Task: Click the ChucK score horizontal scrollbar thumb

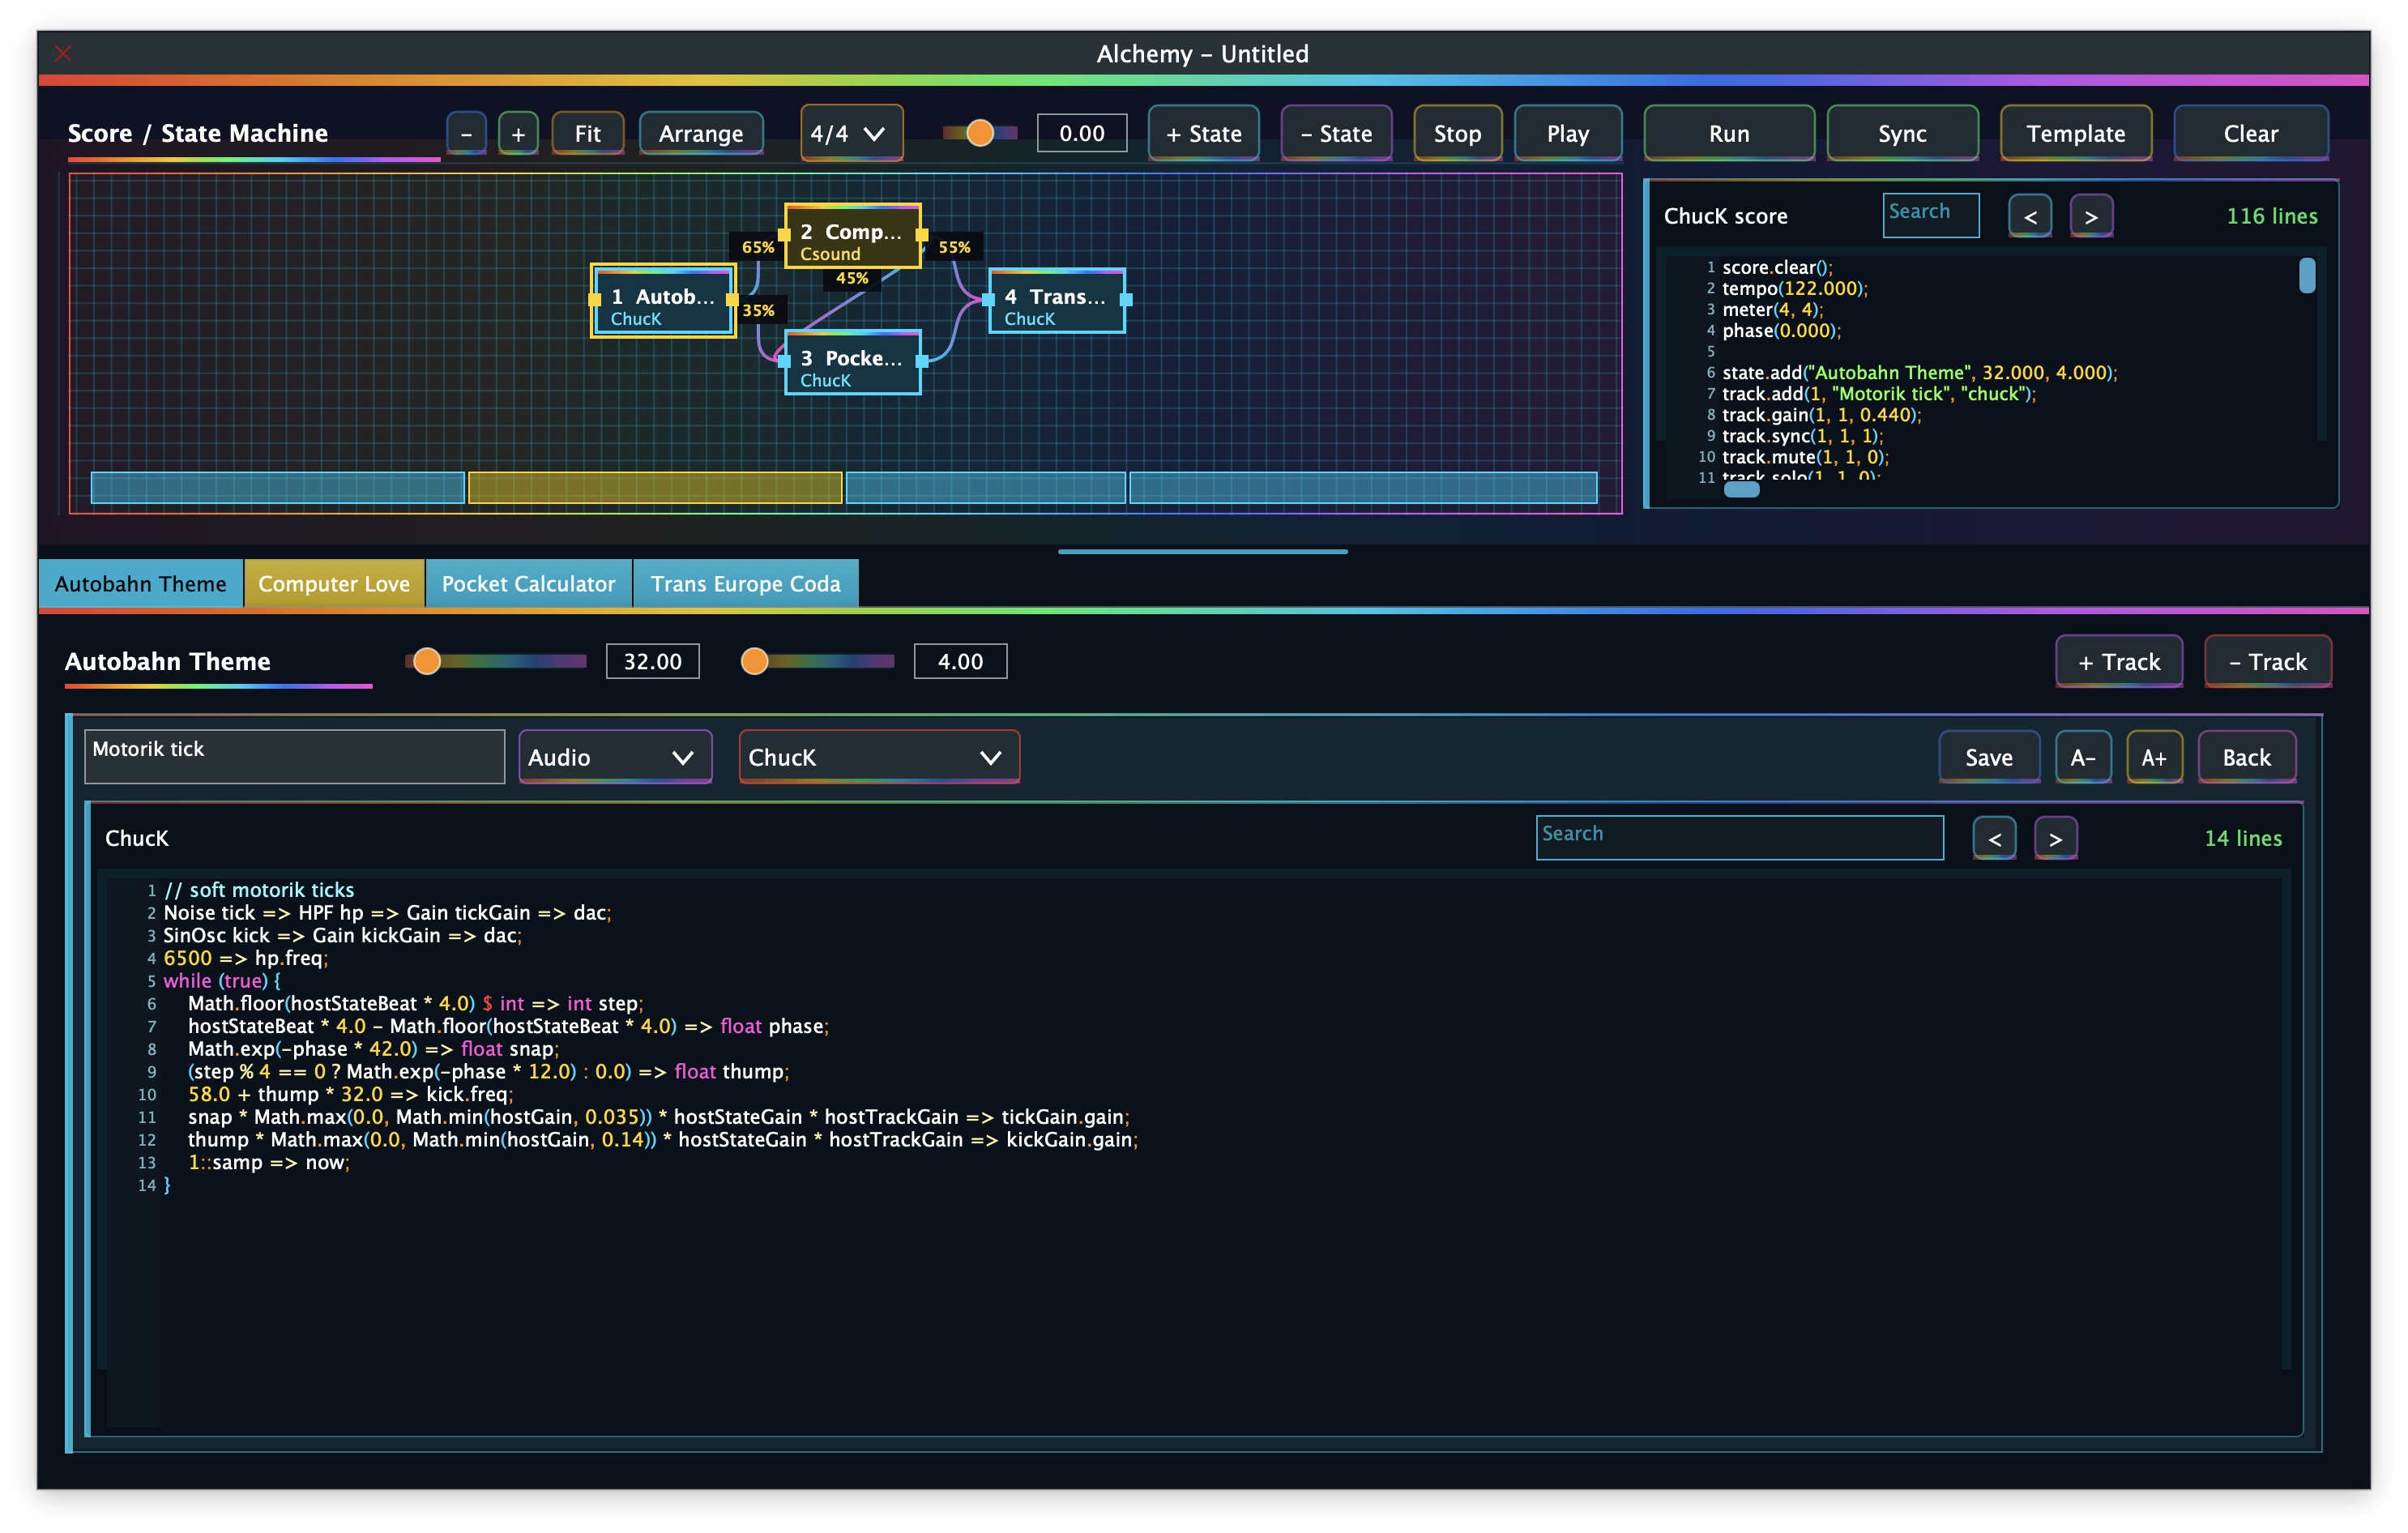Action: pyautogui.click(x=1741, y=489)
